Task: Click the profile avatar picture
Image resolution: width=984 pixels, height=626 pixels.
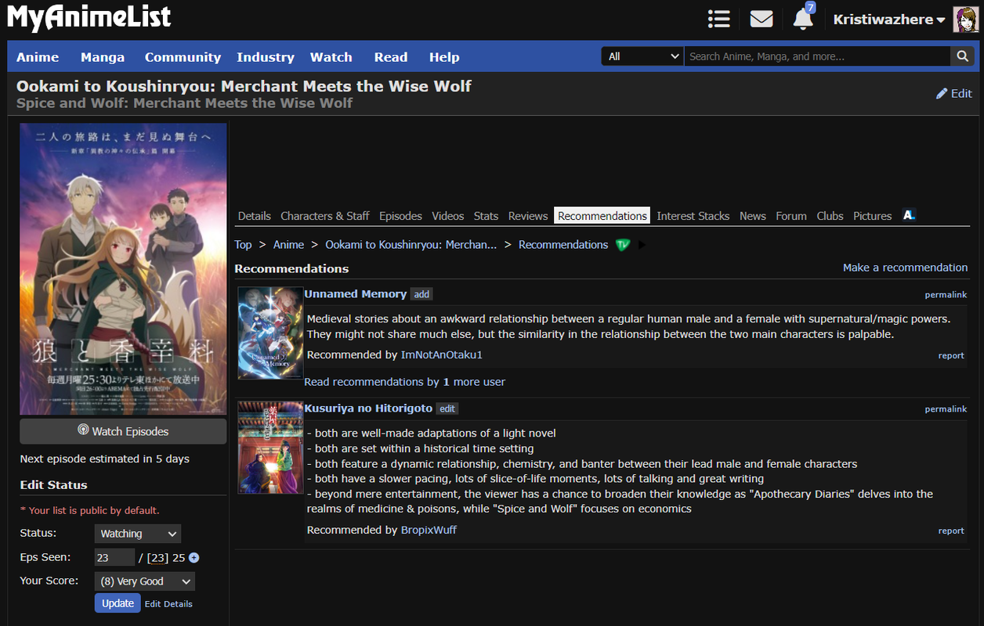Action: (965, 20)
